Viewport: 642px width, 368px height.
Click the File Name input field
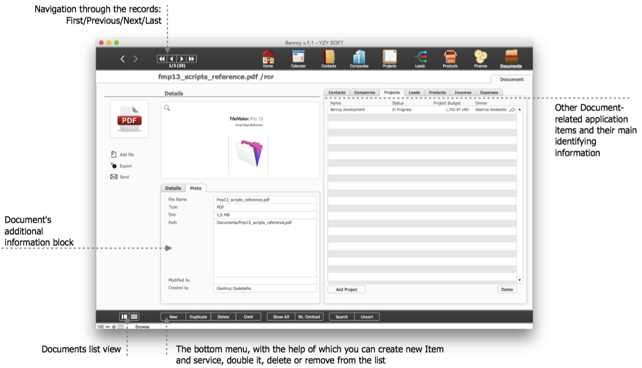pos(264,200)
